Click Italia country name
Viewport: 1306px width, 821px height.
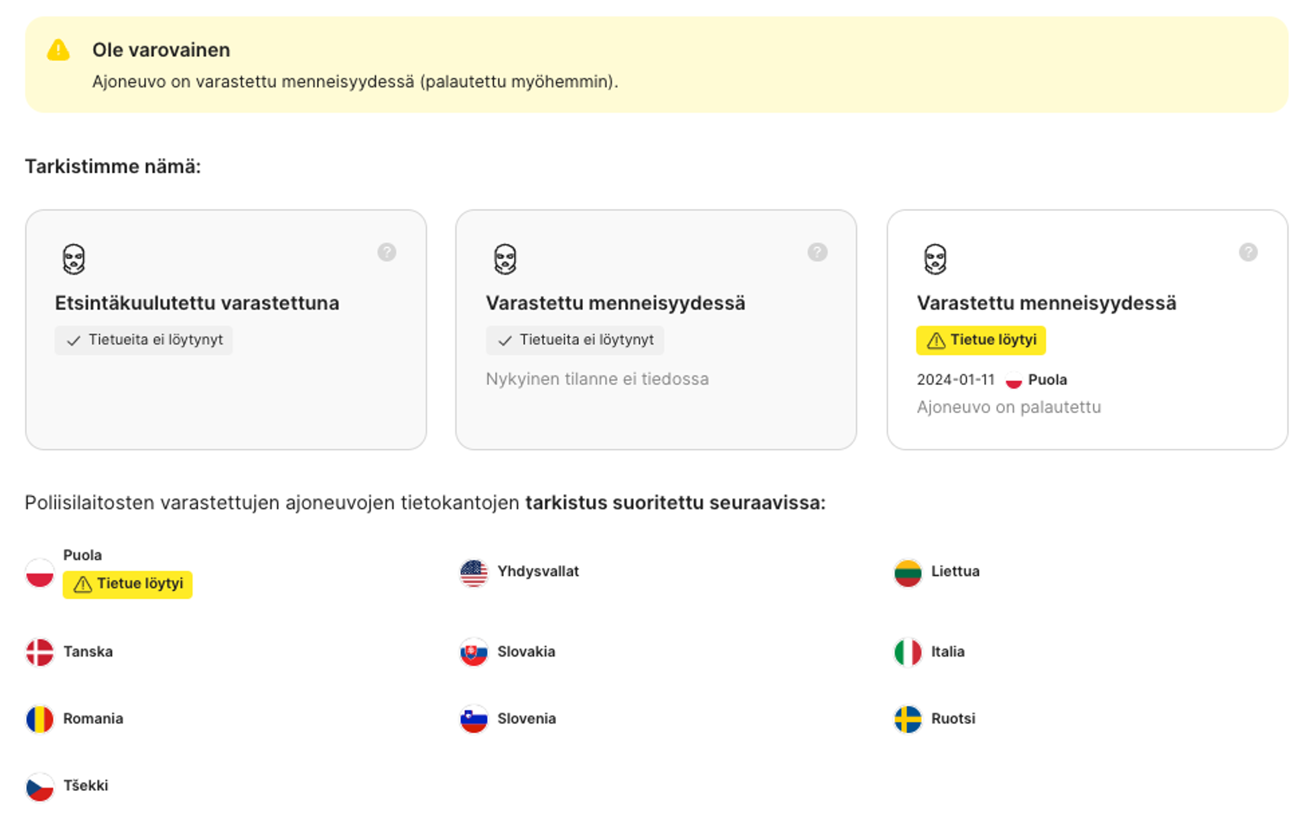pos(948,652)
